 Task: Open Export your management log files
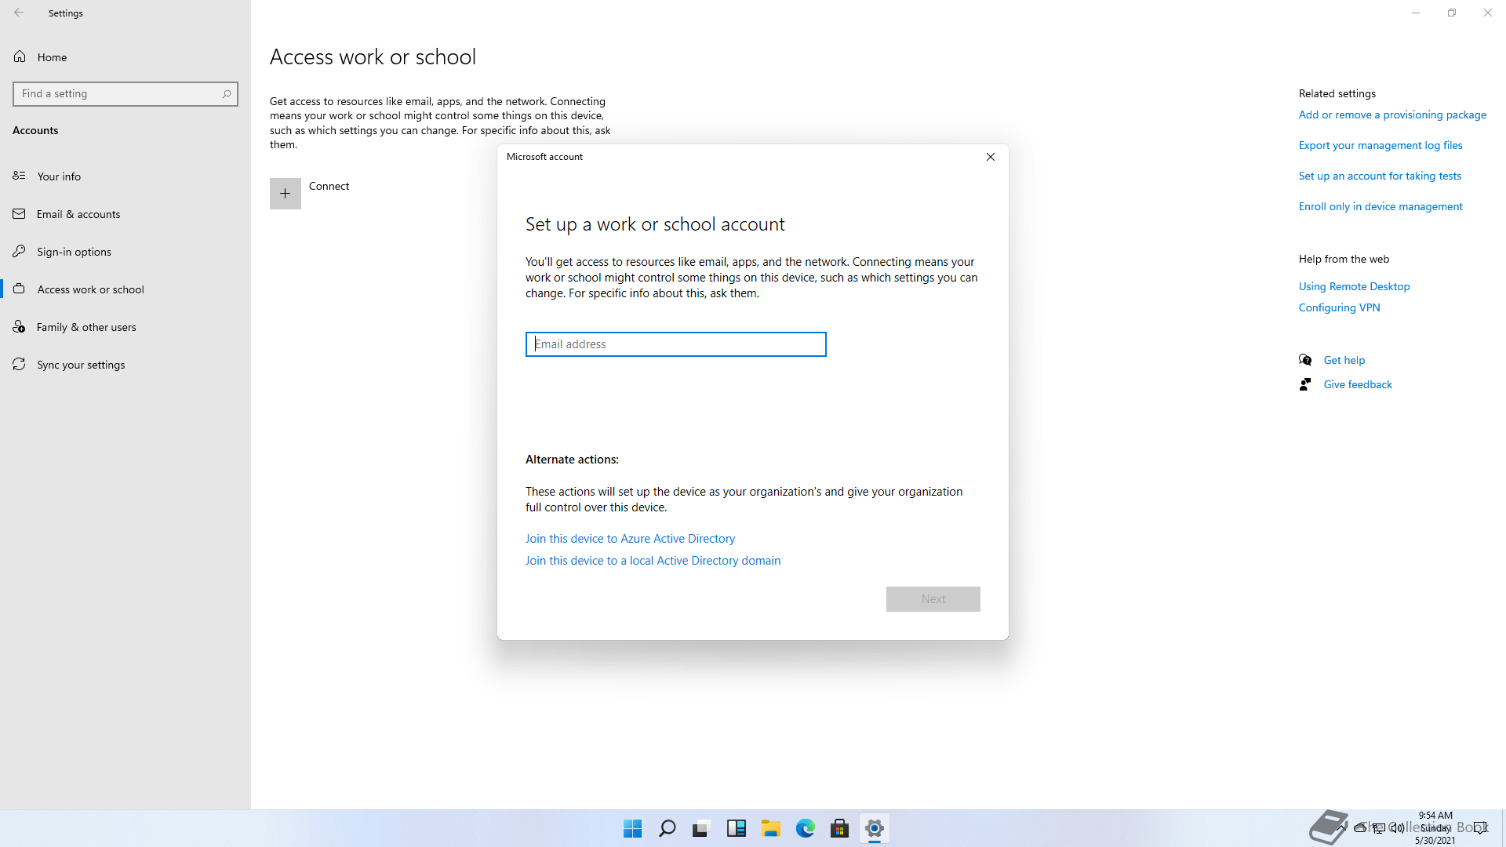coord(1380,145)
